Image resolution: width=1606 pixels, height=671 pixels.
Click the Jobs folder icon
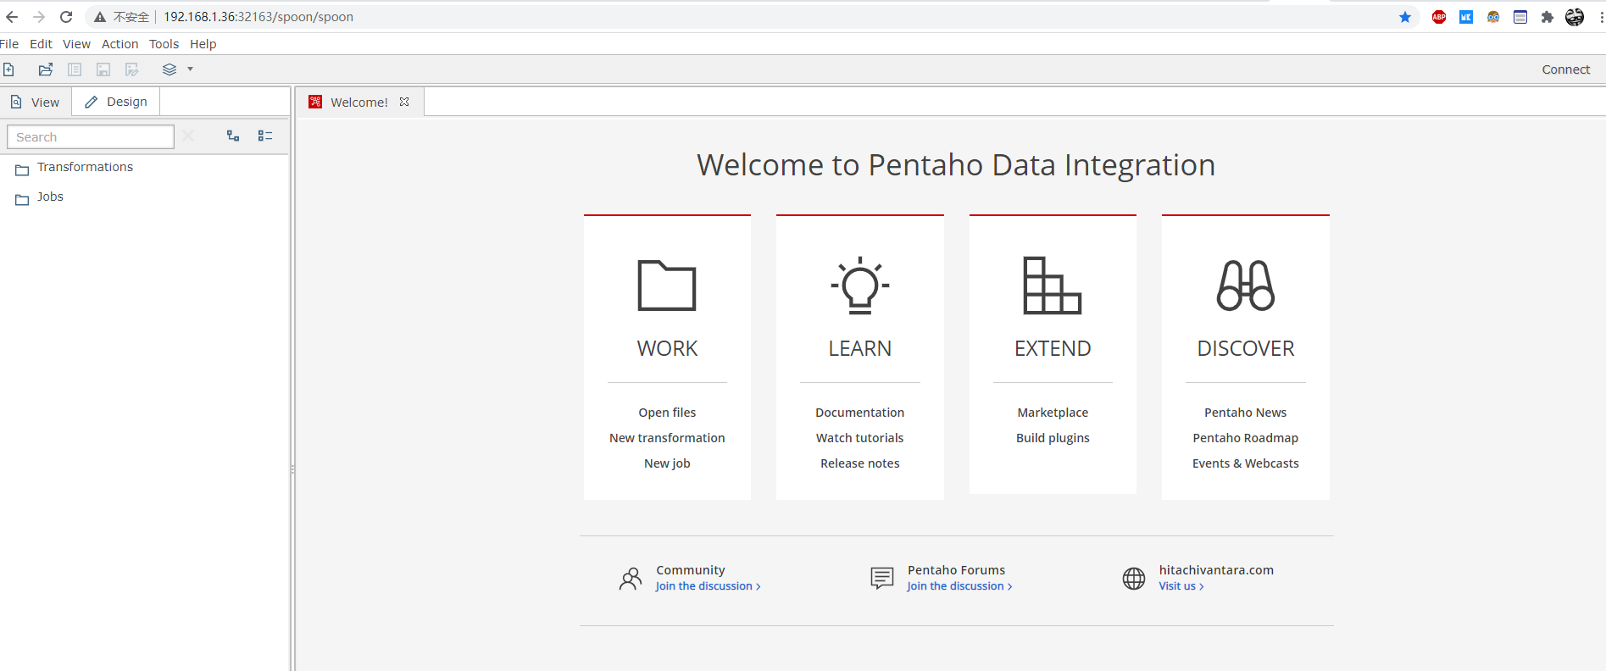coord(22,200)
